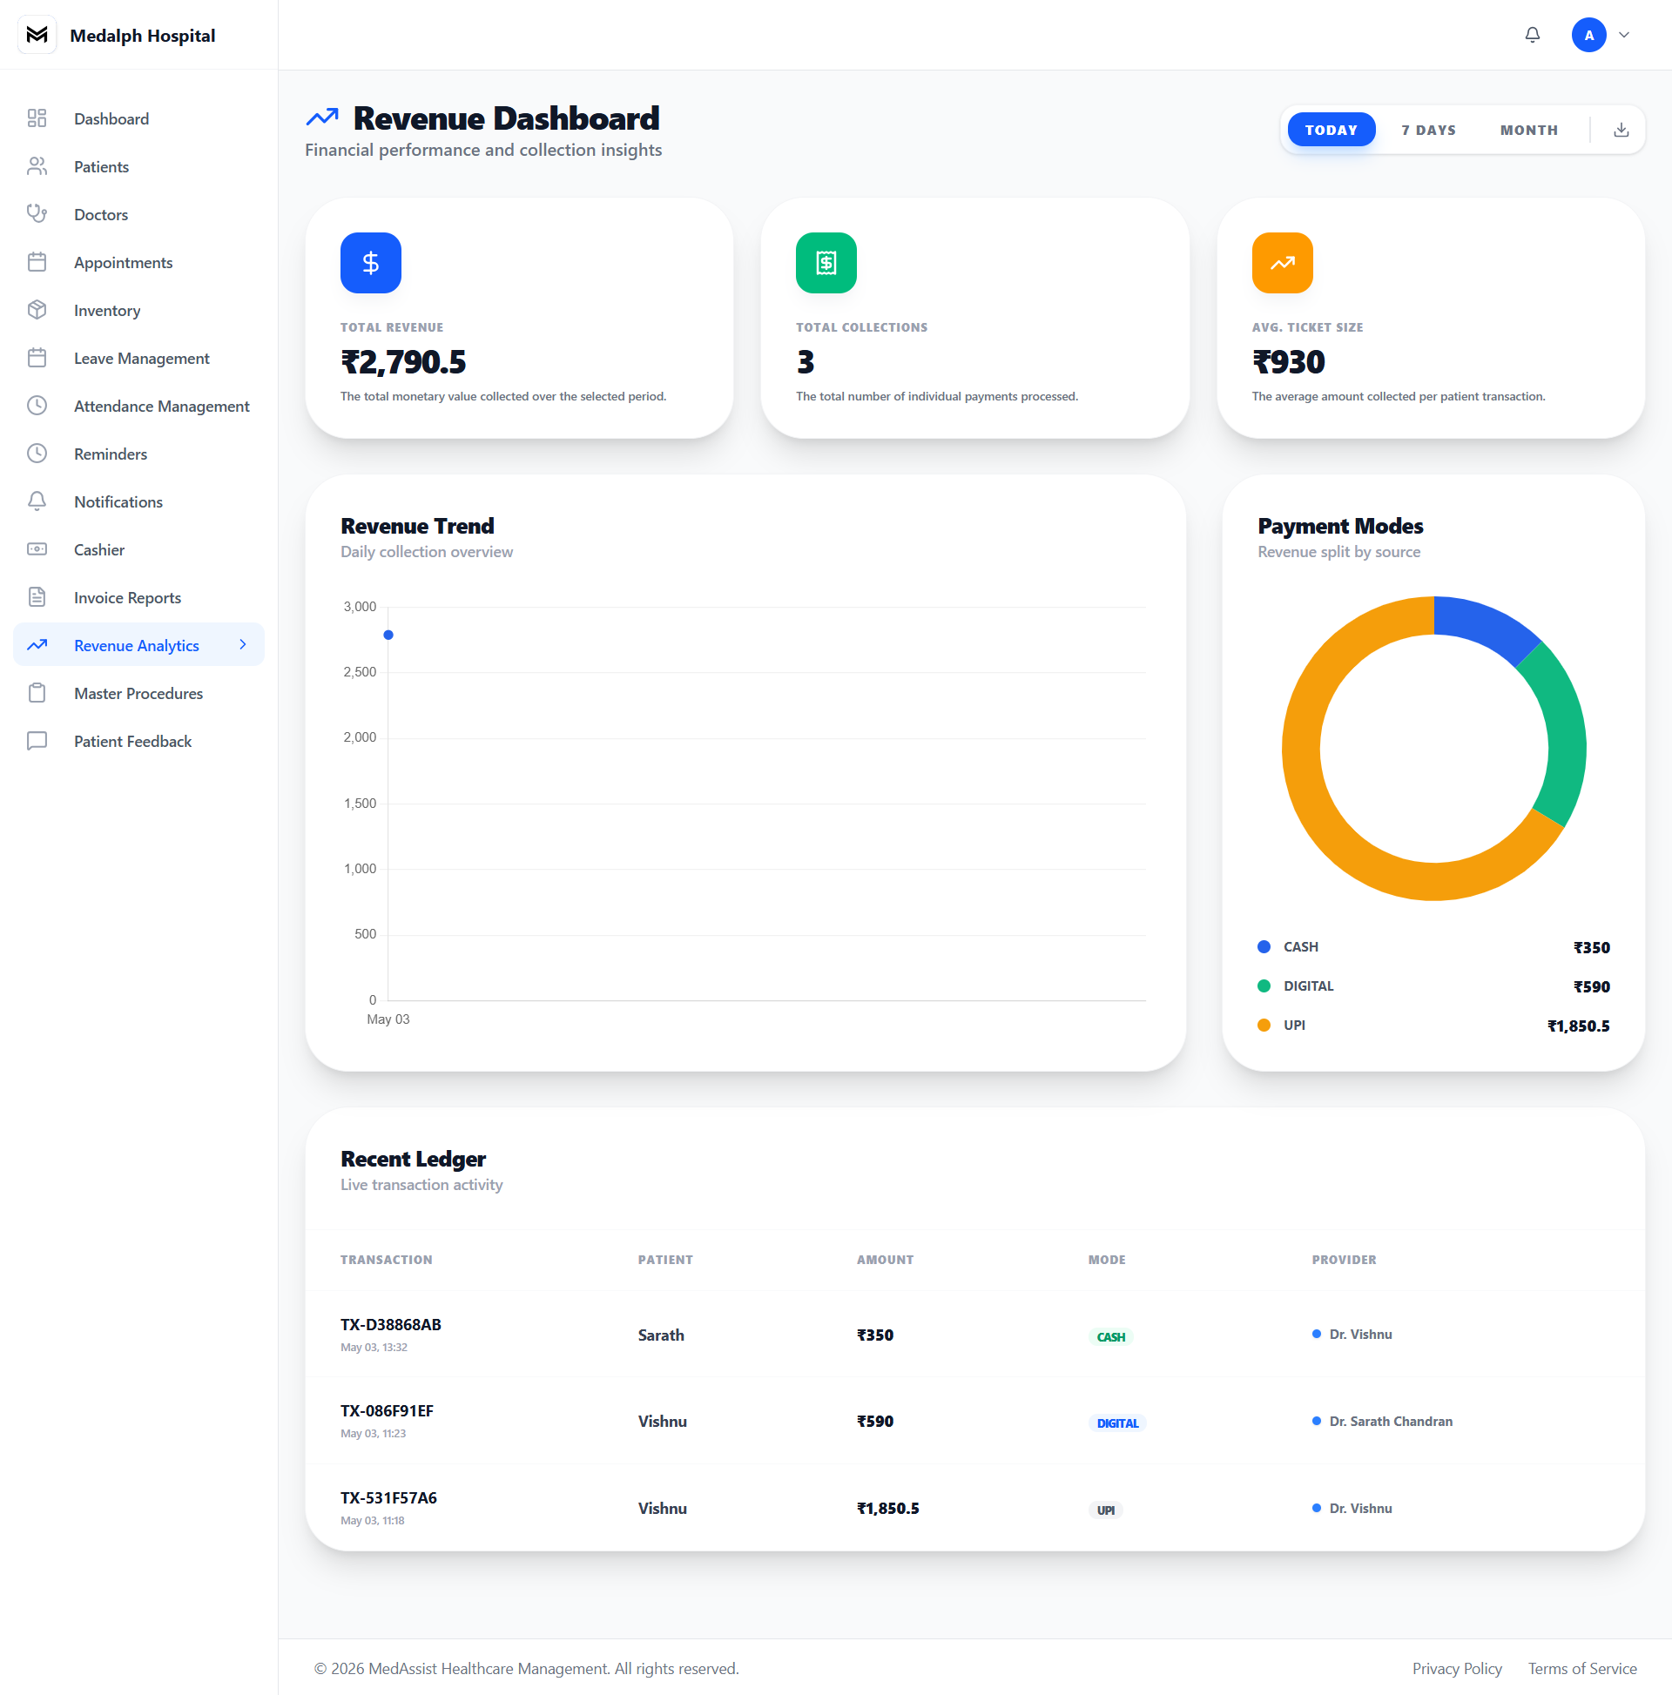This screenshot has height=1695, width=1672.
Task: Expand the account dropdown chevron
Action: tap(1624, 35)
